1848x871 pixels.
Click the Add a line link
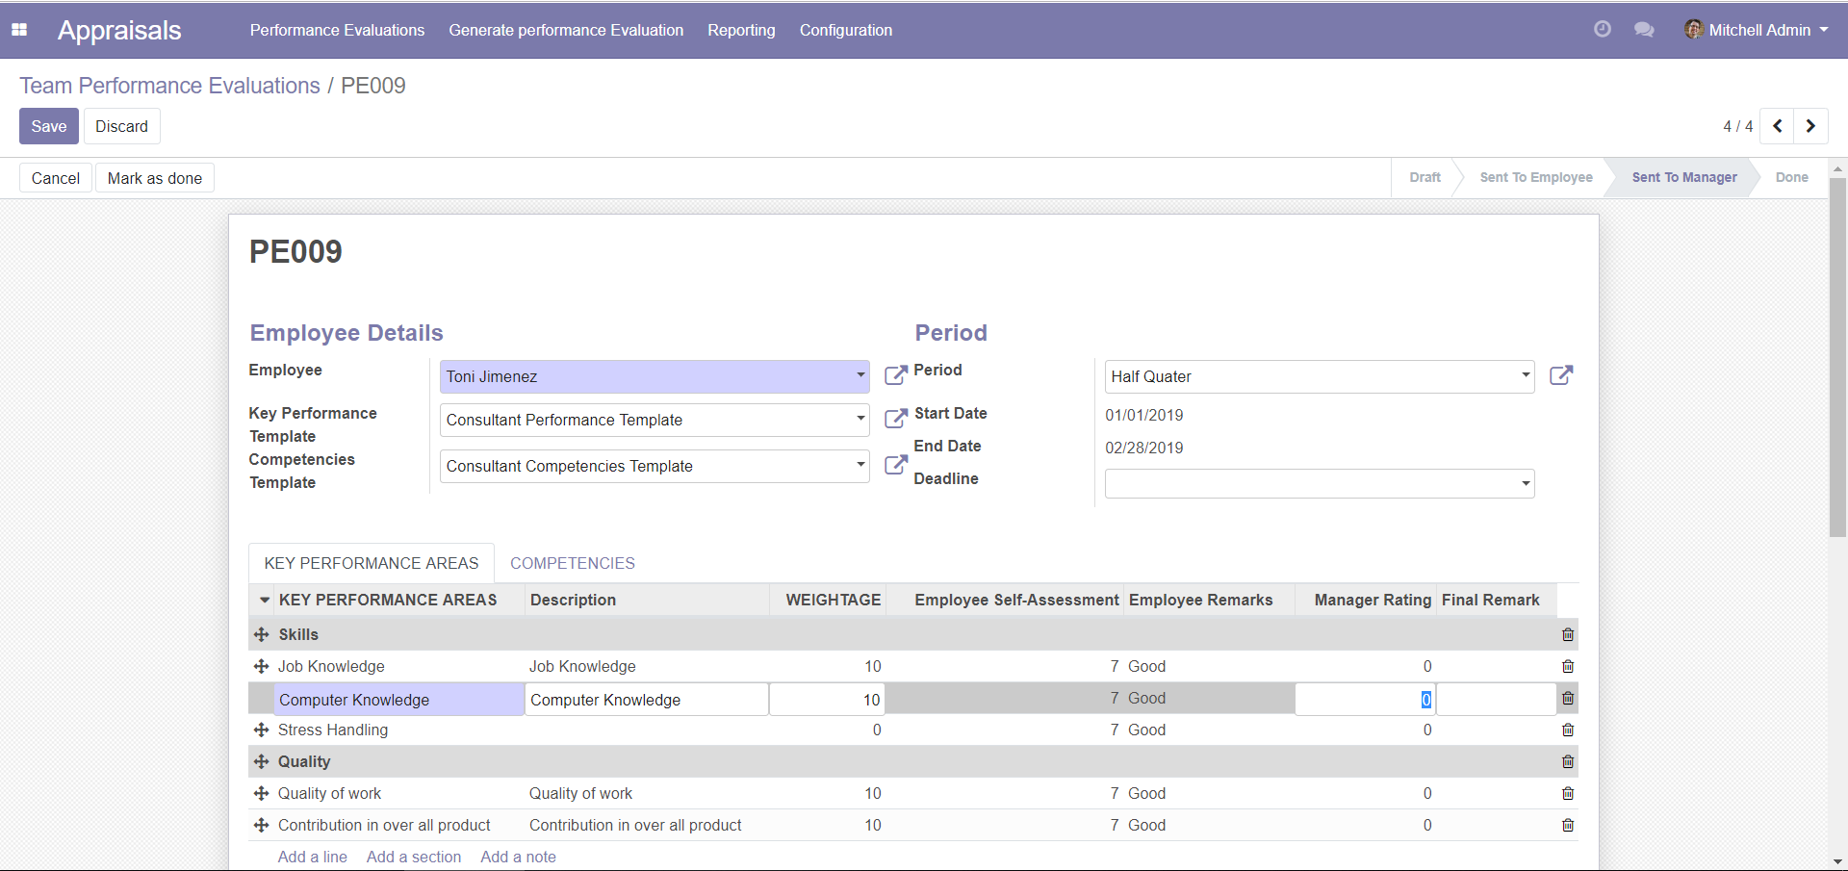[312, 857]
